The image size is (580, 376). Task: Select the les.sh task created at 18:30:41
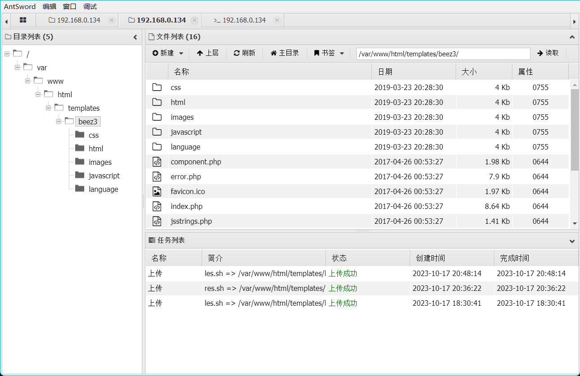[x=362, y=303]
